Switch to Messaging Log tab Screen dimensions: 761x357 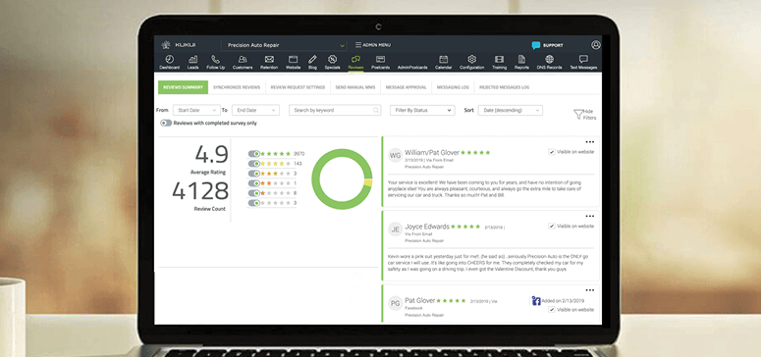[453, 87]
